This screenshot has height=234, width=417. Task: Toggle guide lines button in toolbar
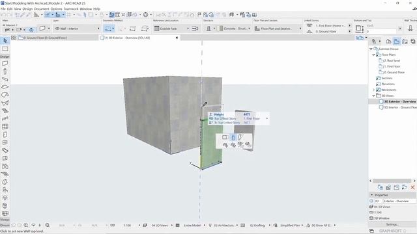(48, 15)
